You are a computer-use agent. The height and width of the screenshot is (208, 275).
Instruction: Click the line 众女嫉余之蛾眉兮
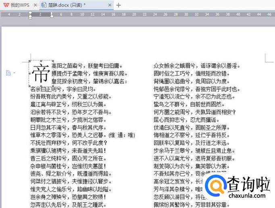click(x=175, y=66)
